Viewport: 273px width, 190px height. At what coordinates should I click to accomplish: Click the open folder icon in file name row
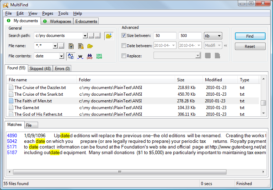90,46
